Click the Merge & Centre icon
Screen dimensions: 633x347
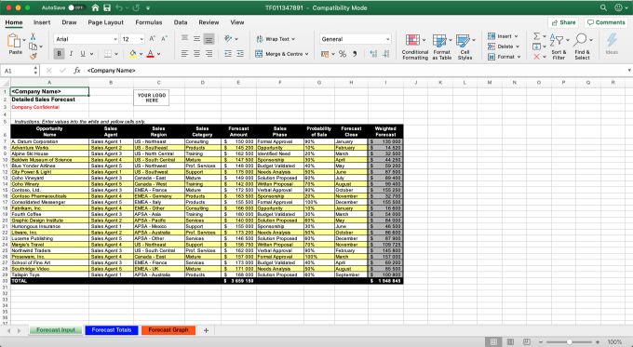[259, 54]
